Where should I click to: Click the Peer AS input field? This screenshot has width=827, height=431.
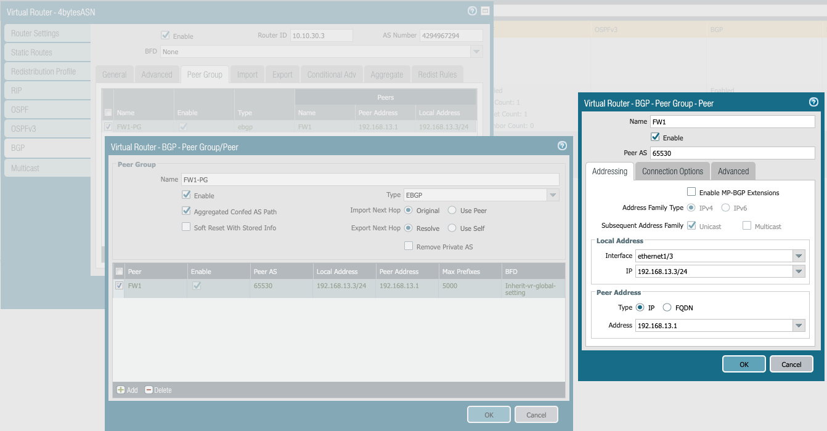point(732,153)
